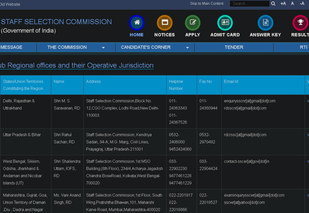Click the rdsscnr[at]gmail[dot]com email
The image size is (309, 213).
(245, 108)
